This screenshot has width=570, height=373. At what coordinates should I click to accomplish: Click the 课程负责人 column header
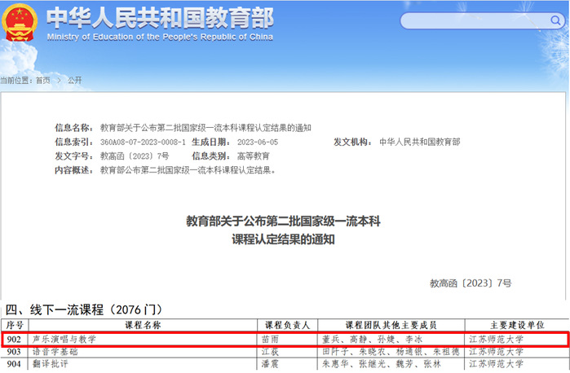(x=285, y=325)
